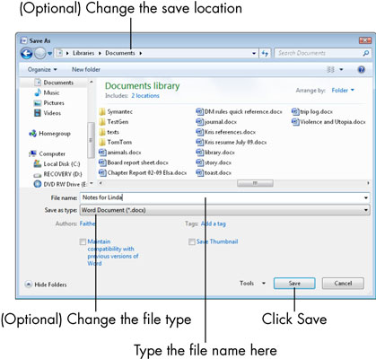Click Add a tag link
Viewport: 376px width, 359px height.
[214, 223]
